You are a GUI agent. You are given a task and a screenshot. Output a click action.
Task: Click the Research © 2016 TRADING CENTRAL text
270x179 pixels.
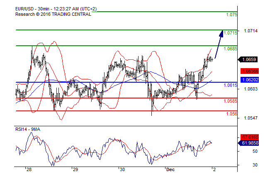pos(53,14)
